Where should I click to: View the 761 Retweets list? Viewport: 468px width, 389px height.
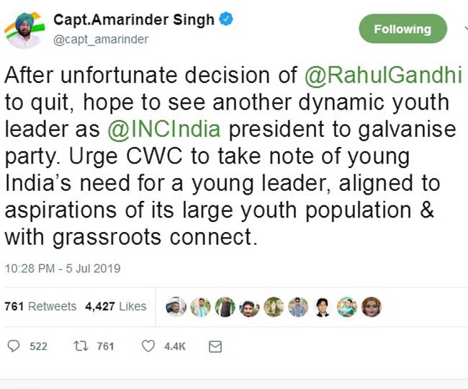tap(40, 306)
